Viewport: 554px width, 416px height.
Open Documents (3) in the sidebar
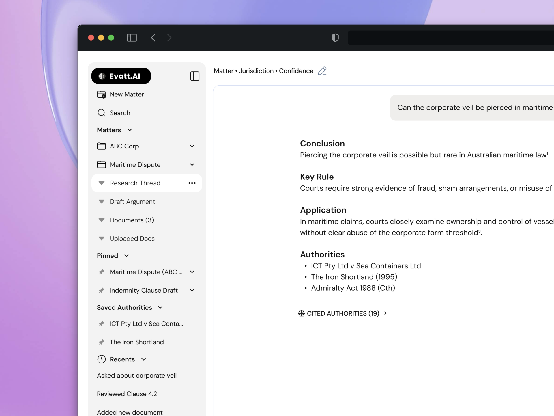pos(132,220)
